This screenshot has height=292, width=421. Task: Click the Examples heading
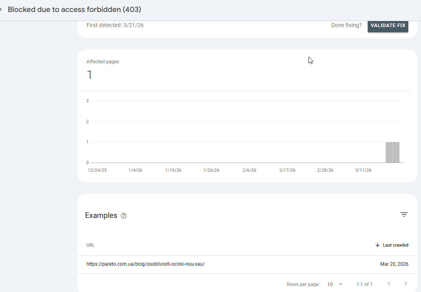[101, 216]
